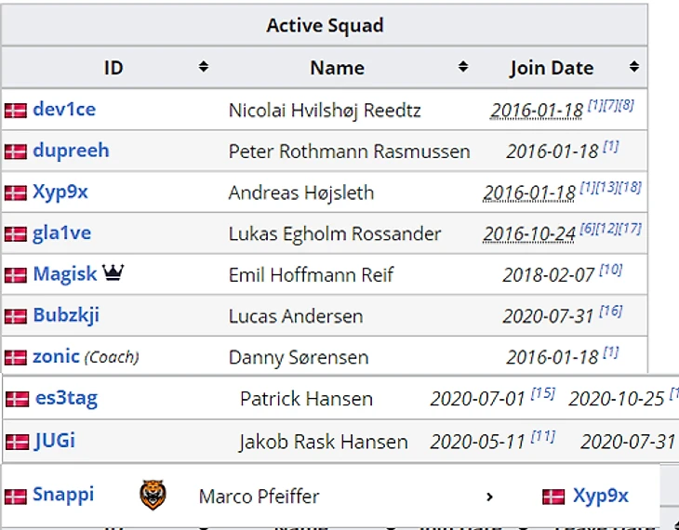Open reference [16] beside Bubzkji's join date
679x530 pixels.
pyautogui.click(x=610, y=311)
